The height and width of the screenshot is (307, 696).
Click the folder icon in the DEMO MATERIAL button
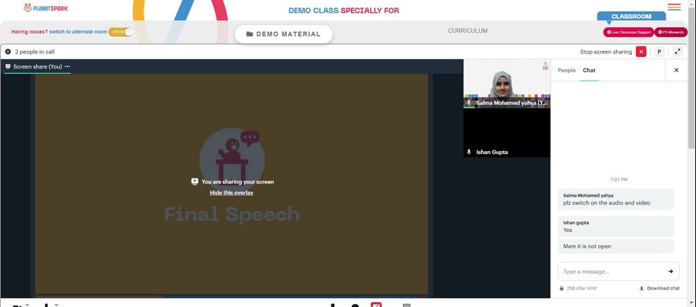coord(249,34)
